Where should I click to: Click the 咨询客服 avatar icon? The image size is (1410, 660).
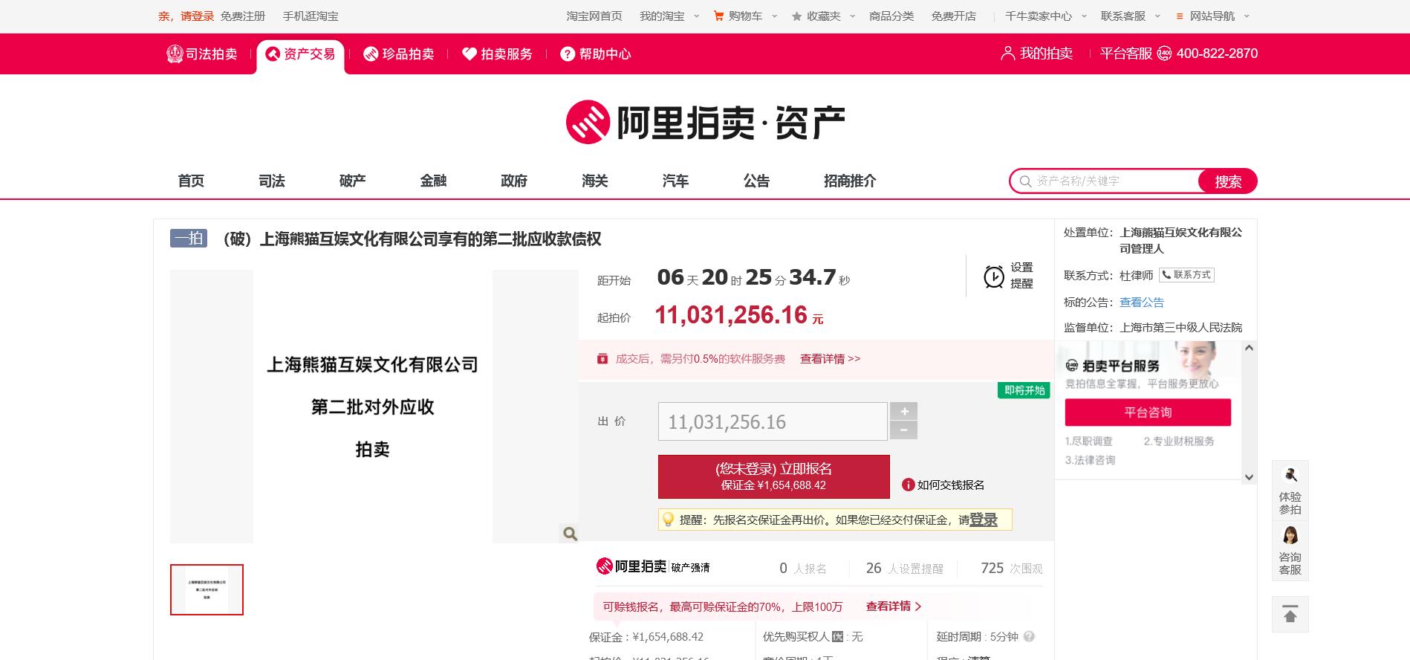1290,535
